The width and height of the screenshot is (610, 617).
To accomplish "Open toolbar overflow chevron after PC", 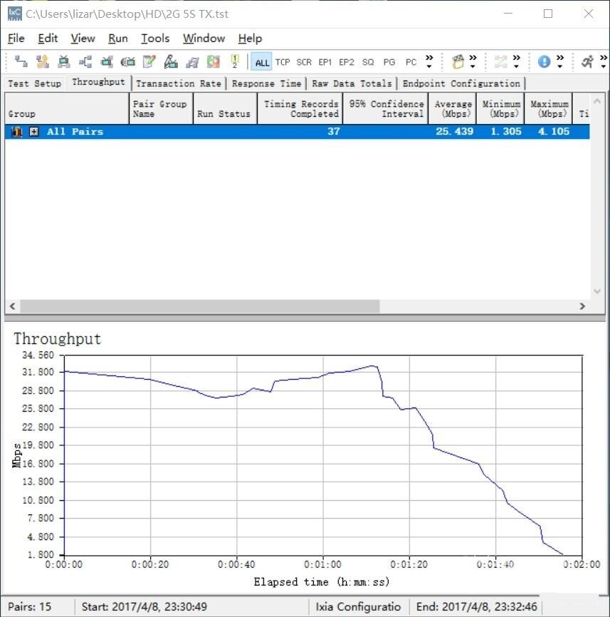I will pos(429,61).
